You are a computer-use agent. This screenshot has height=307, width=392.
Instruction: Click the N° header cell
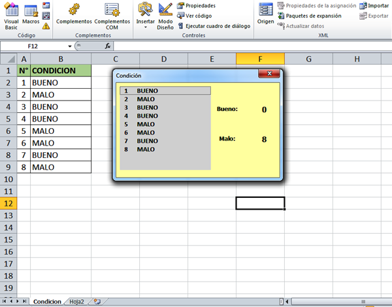(24, 71)
